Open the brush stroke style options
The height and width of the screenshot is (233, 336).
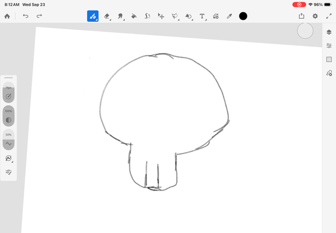[8, 158]
